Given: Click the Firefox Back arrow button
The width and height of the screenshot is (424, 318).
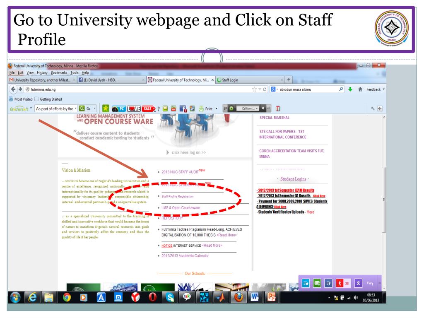Looking at the screenshot, I should click(13, 89).
